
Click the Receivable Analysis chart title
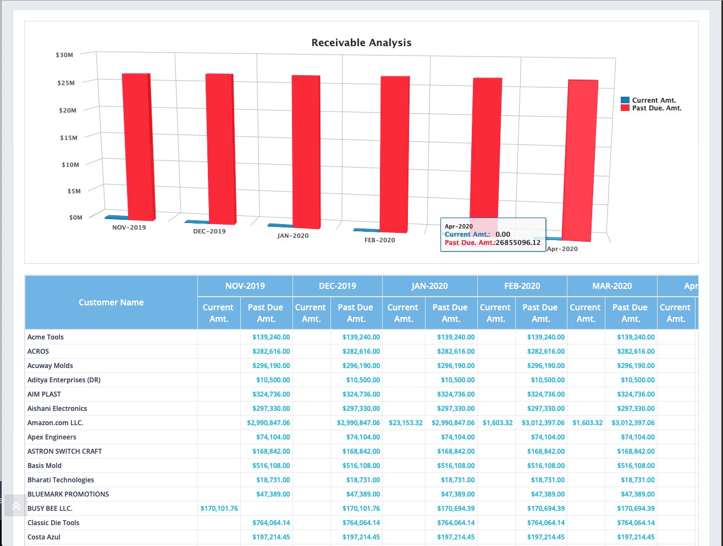click(361, 43)
